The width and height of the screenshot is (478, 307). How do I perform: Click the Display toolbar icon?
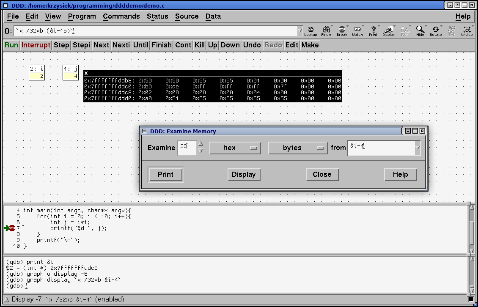389,31
